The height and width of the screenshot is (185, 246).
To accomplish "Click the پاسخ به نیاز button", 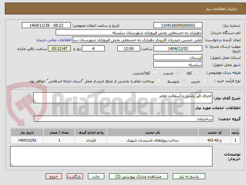I will point(189,177).
